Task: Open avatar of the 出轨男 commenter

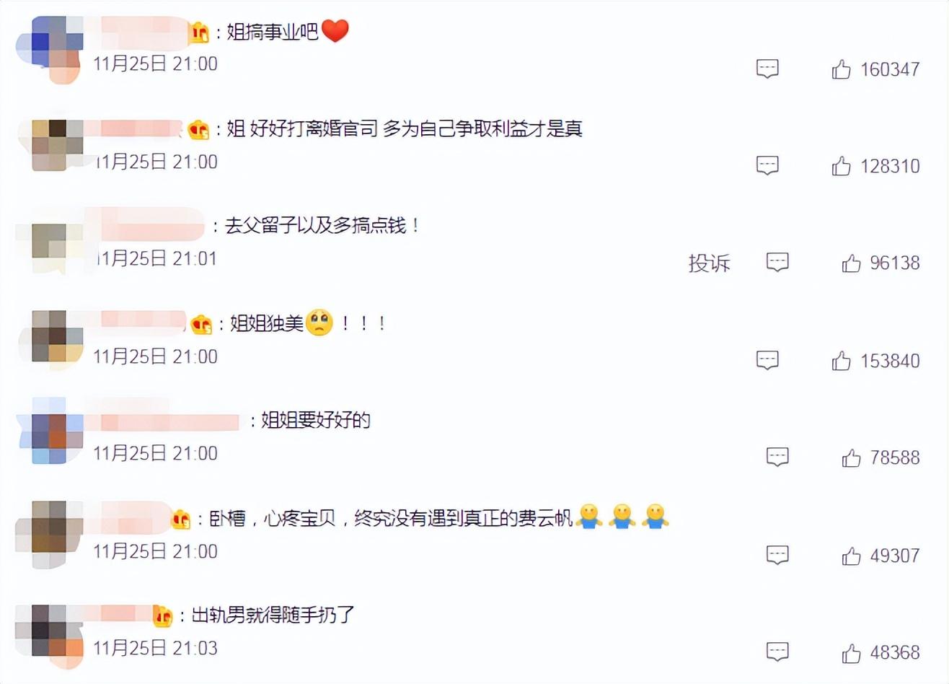Action: (49, 631)
